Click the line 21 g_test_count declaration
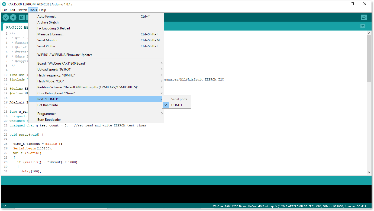 (78, 126)
